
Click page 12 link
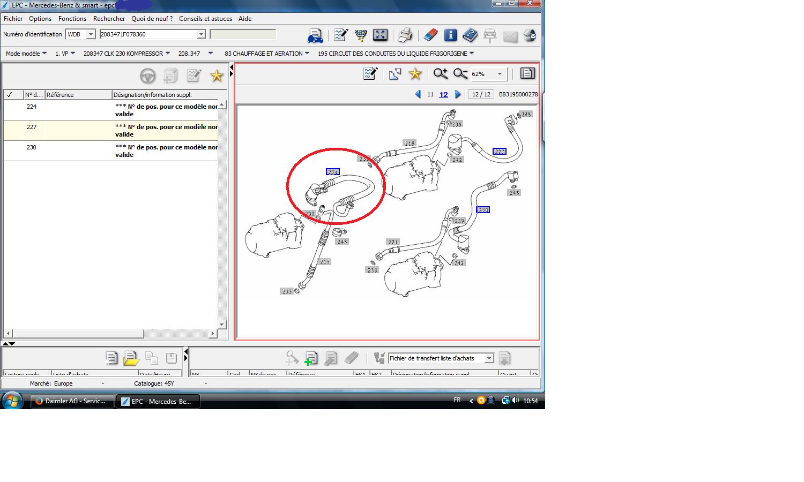443,94
